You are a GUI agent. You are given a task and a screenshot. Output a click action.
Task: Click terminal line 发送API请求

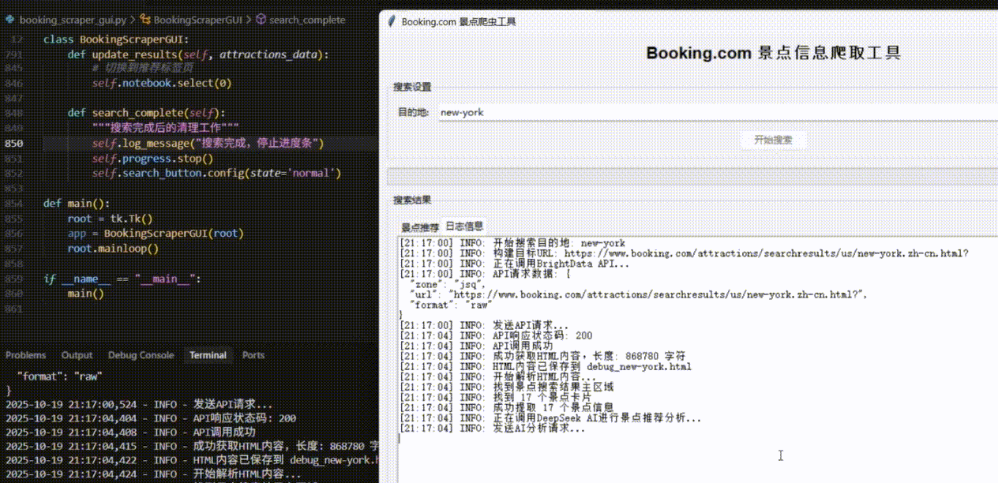click(139, 404)
